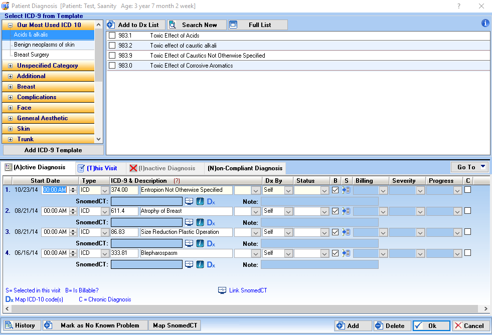Expand the Breast category
Viewport: 492px width, 335px height.
coord(11,87)
